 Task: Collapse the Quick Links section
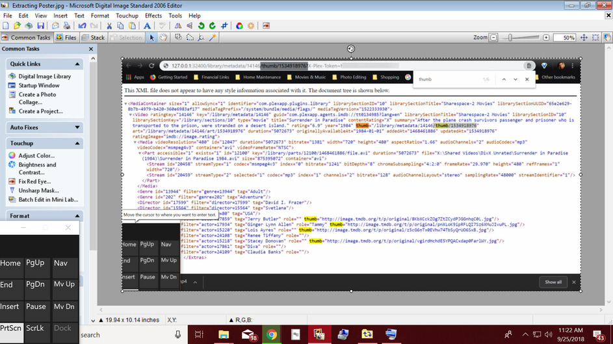point(77,64)
